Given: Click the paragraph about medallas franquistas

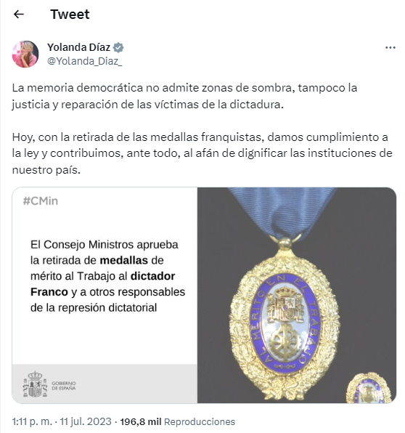Looking at the screenshot, I should (x=202, y=153).
